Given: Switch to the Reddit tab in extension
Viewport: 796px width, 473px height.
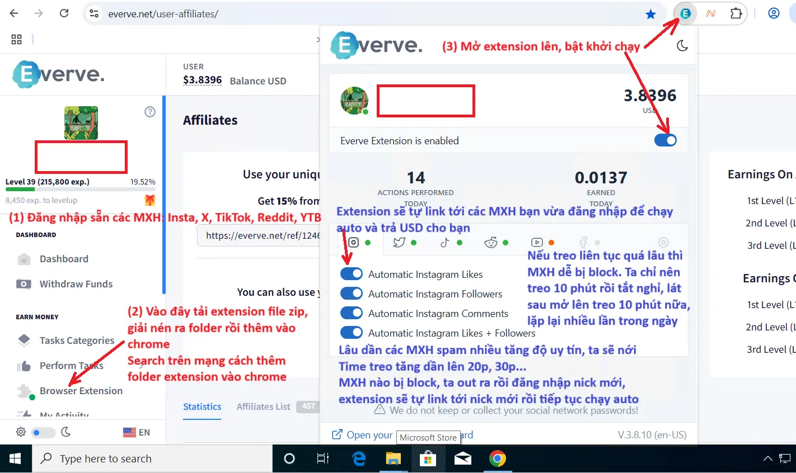Looking at the screenshot, I should pyautogui.click(x=491, y=243).
